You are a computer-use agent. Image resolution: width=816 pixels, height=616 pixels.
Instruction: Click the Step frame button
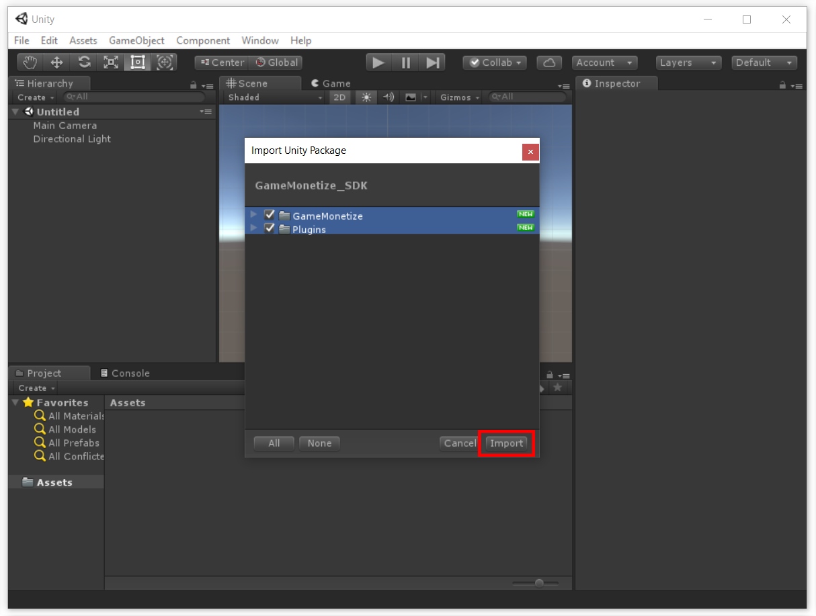pos(432,62)
